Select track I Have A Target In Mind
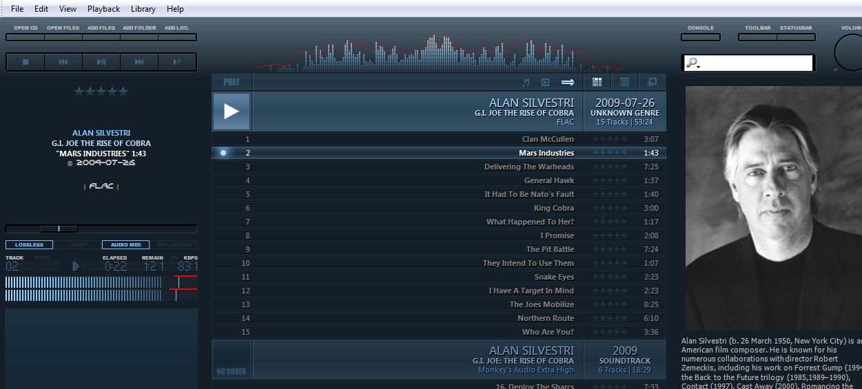Image resolution: width=862 pixels, height=389 pixels. pyautogui.click(x=439, y=291)
